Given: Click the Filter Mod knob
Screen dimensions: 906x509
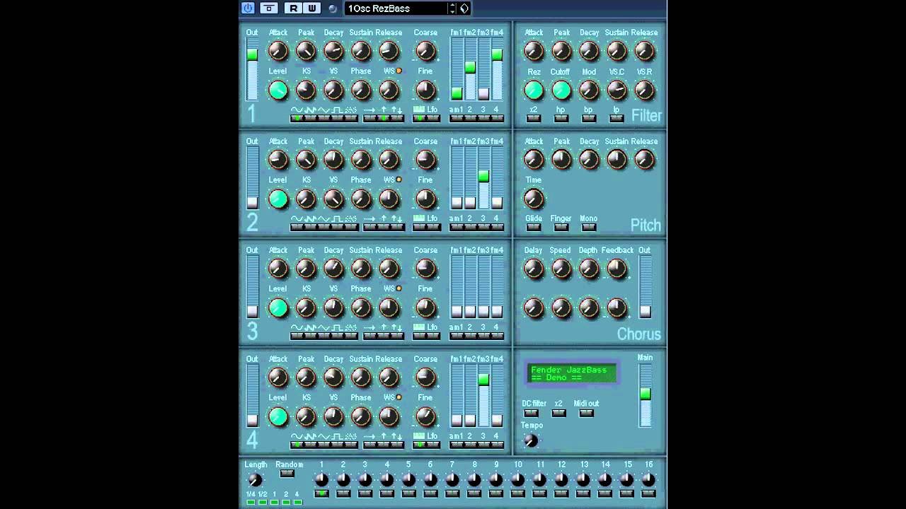Looking at the screenshot, I should (589, 90).
